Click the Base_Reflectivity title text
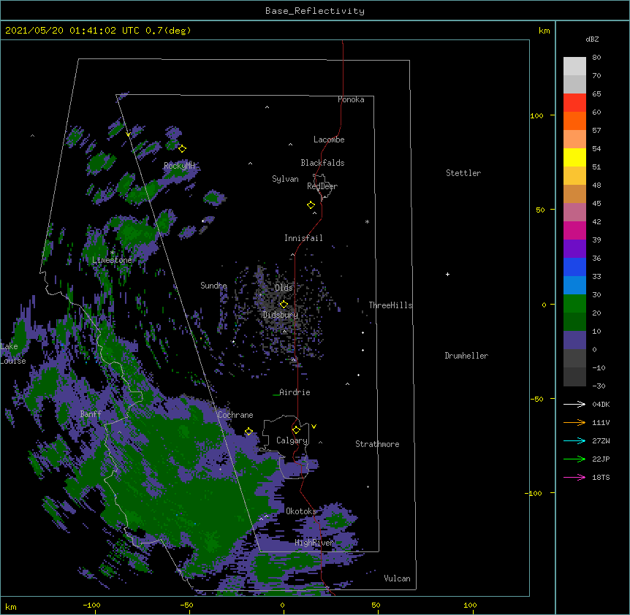The width and height of the screenshot is (630, 615). pyautogui.click(x=315, y=11)
